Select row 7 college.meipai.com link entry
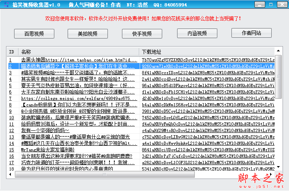 (76, 98)
